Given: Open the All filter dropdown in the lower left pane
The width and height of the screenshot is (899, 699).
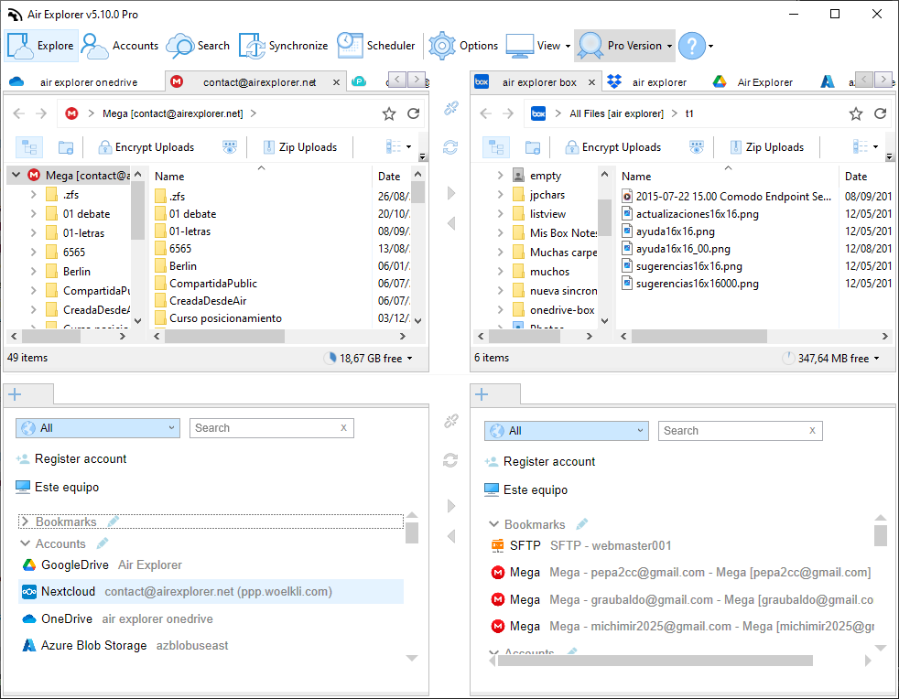Looking at the screenshot, I should pyautogui.click(x=97, y=428).
